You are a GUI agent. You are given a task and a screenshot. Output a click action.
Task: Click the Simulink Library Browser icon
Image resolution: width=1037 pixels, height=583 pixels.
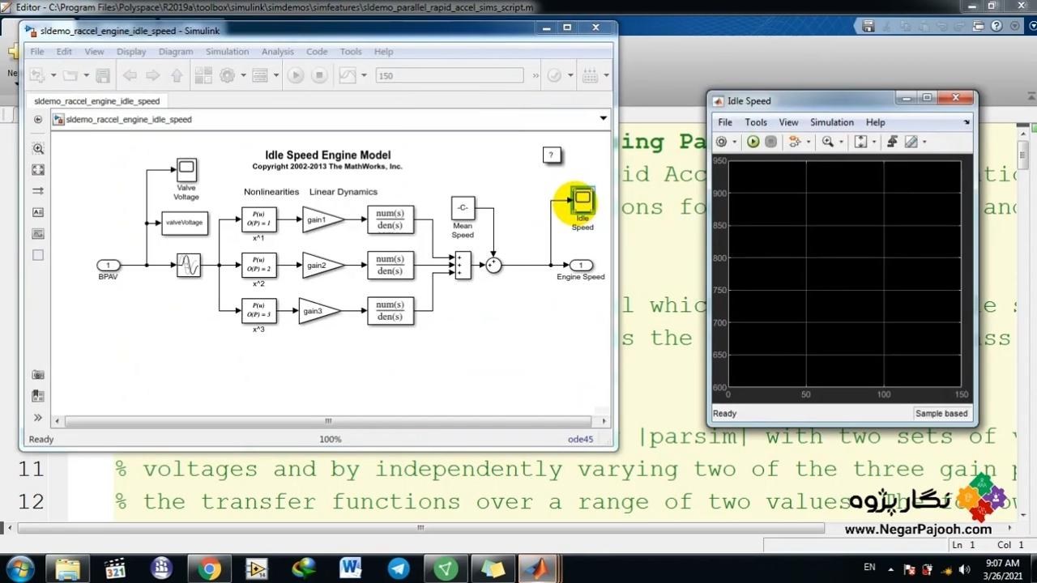[203, 75]
